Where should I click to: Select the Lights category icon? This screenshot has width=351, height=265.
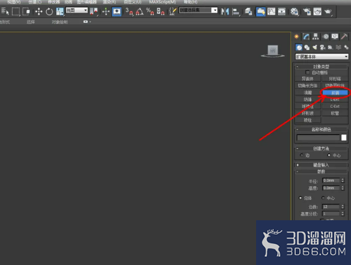coord(315,47)
